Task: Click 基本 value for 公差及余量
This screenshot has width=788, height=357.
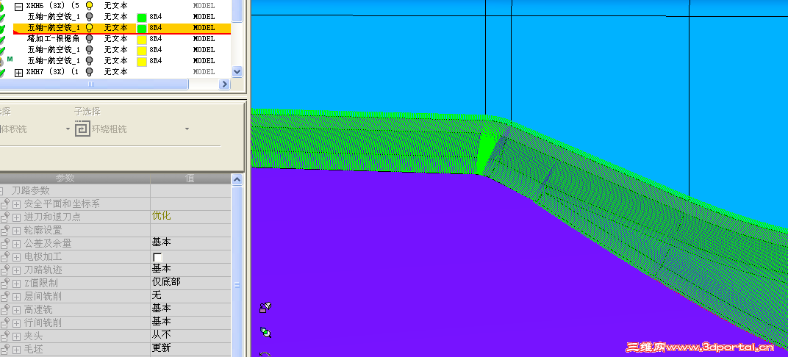Action: coord(161,242)
